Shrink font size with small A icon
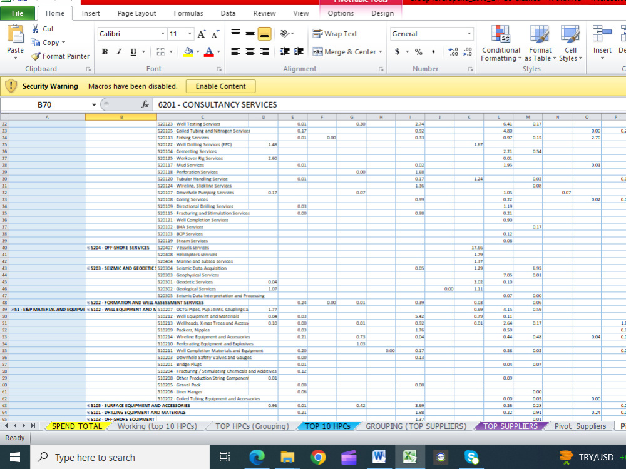The image size is (626, 469). click(215, 34)
